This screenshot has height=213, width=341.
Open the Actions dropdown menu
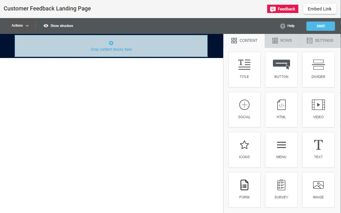click(x=20, y=25)
